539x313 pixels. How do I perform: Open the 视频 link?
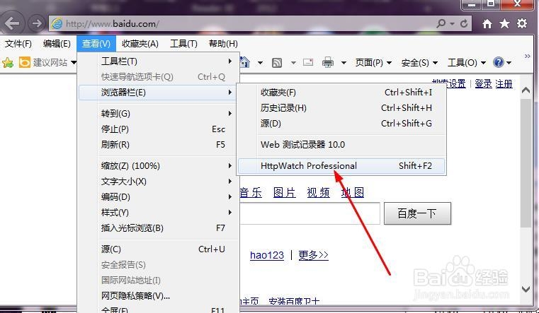[x=318, y=193]
